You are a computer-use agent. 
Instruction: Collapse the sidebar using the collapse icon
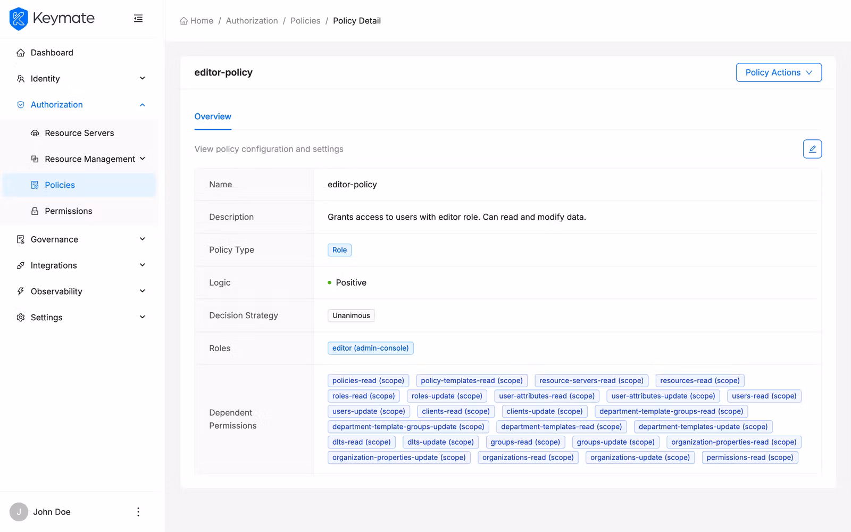[138, 18]
